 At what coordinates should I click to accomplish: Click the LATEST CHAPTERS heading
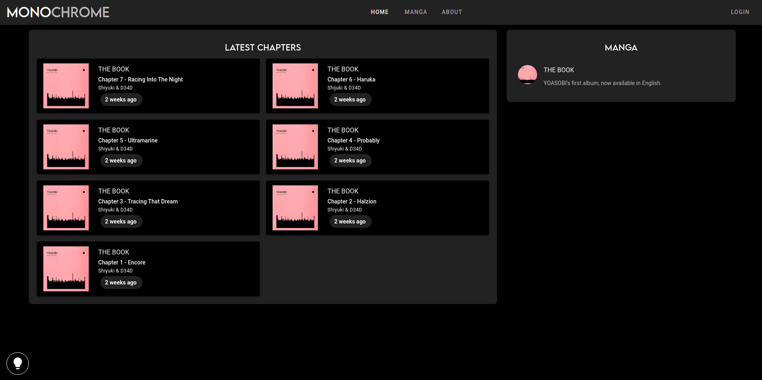(263, 47)
